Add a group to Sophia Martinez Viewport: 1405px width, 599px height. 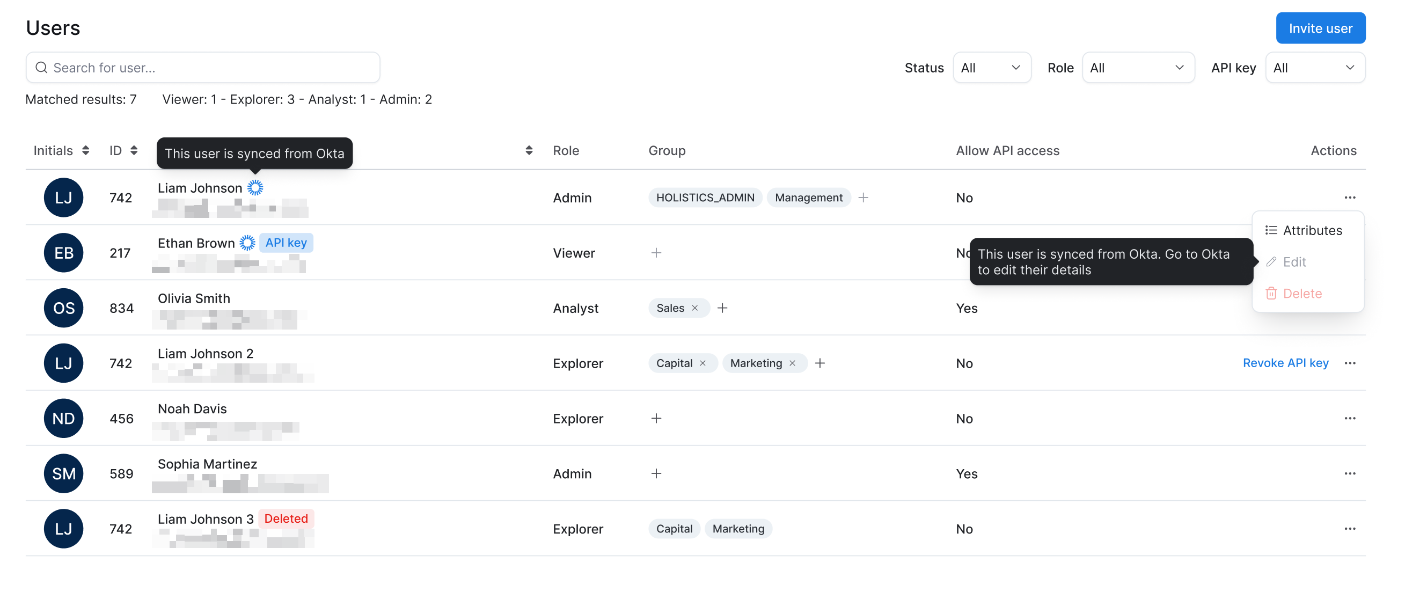(656, 473)
